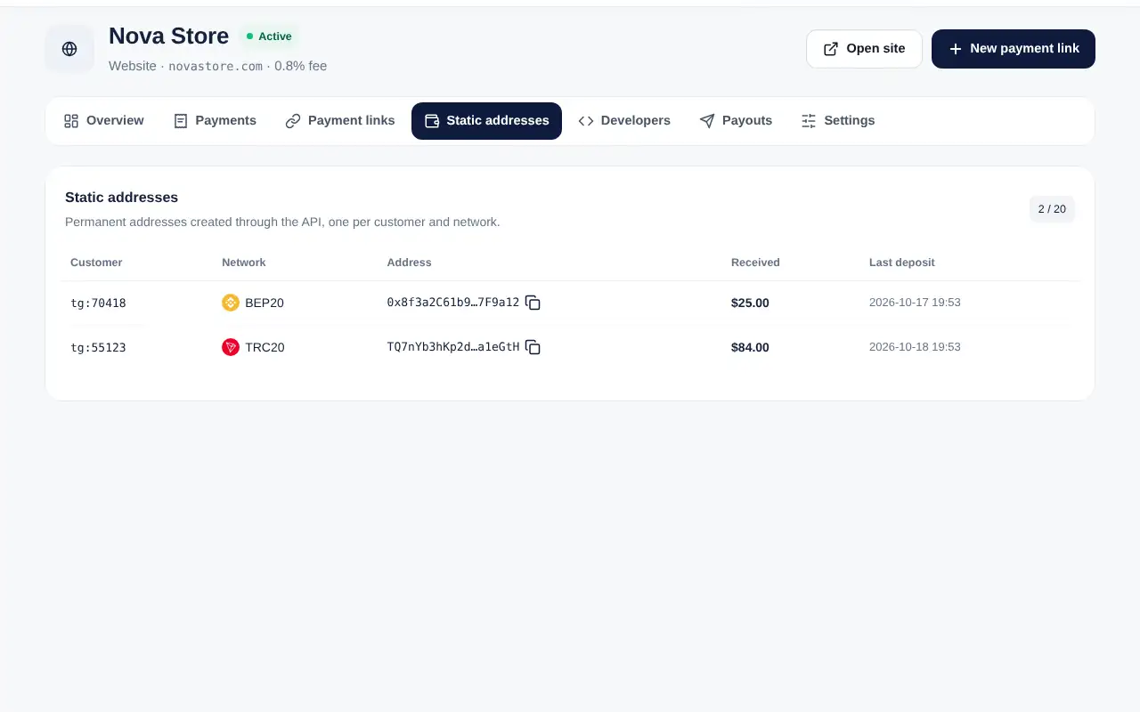Click the address text TQ7nYb3hKp2d…a1eGtH
The image size is (1140, 712).
pos(452,347)
